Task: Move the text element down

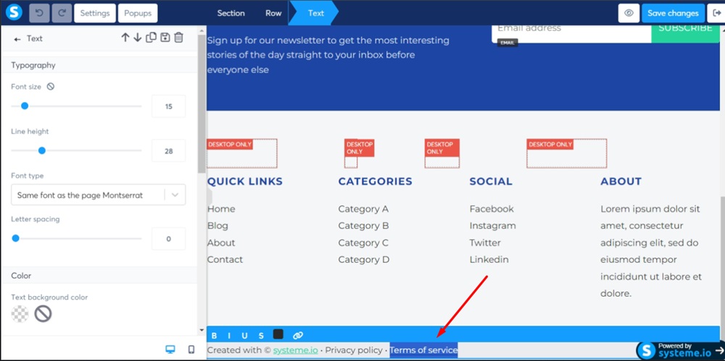Action: click(x=137, y=38)
